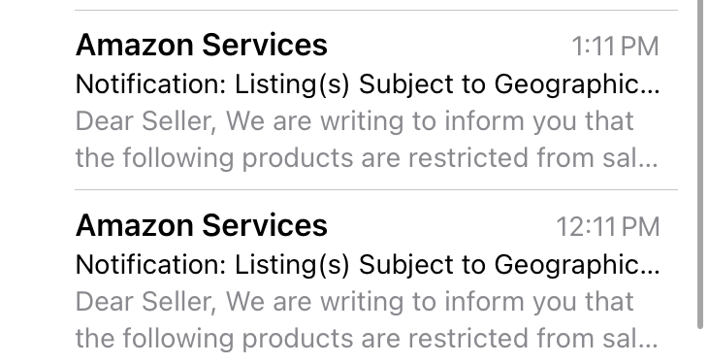Click truncated 'Geographic…' text in first subject
This screenshot has height=363, width=709.
click(x=576, y=84)
